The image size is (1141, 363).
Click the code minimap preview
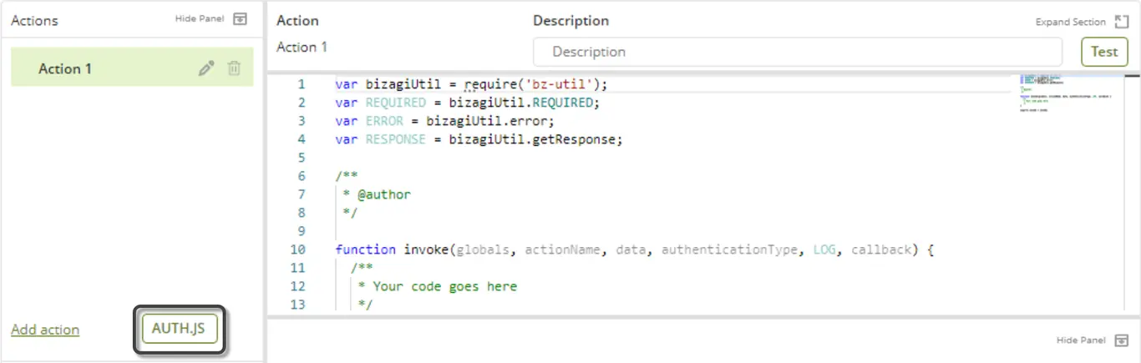pos(1067,93)
